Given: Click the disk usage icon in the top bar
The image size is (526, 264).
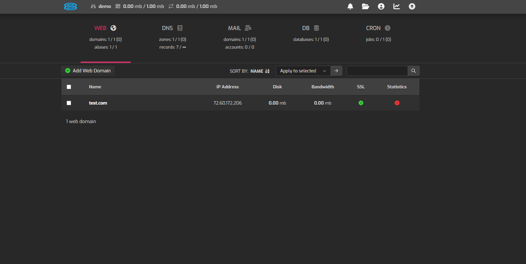Looking at the screenshot, I should click(x=118, y=6).
